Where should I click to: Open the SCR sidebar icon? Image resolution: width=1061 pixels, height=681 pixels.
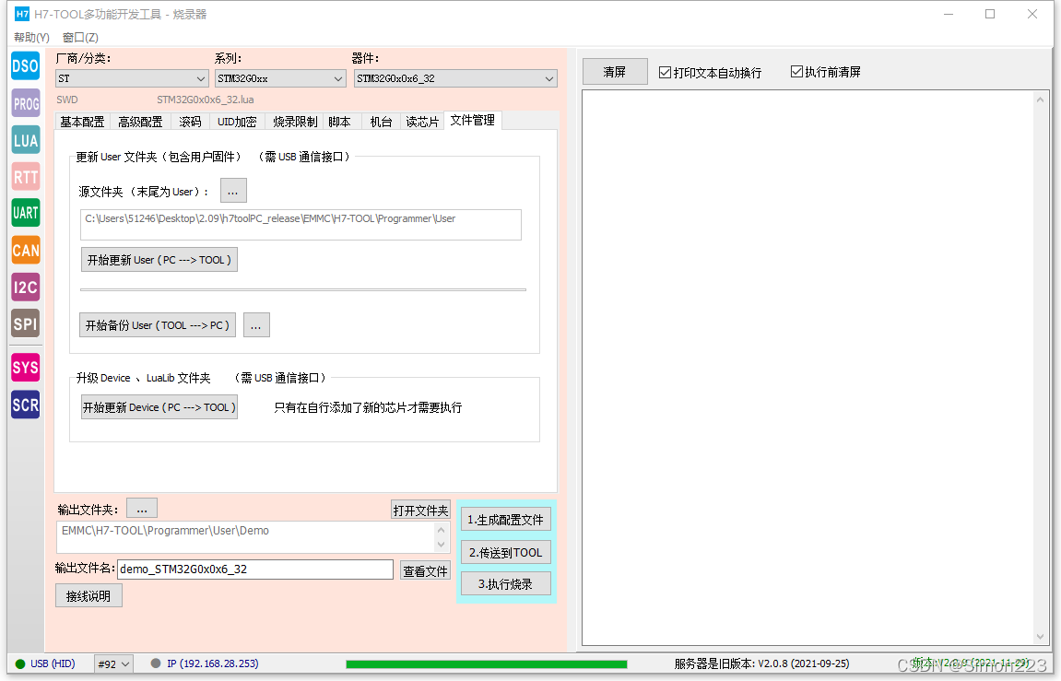(x=26, y=405)
